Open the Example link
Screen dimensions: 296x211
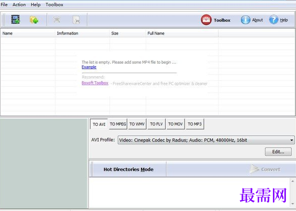(89, 67)
